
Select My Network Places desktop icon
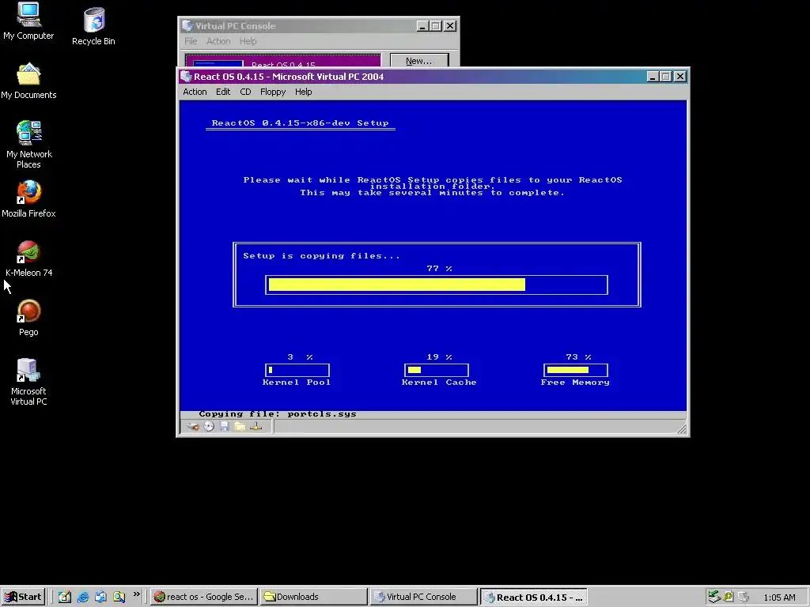pos(28,145)
